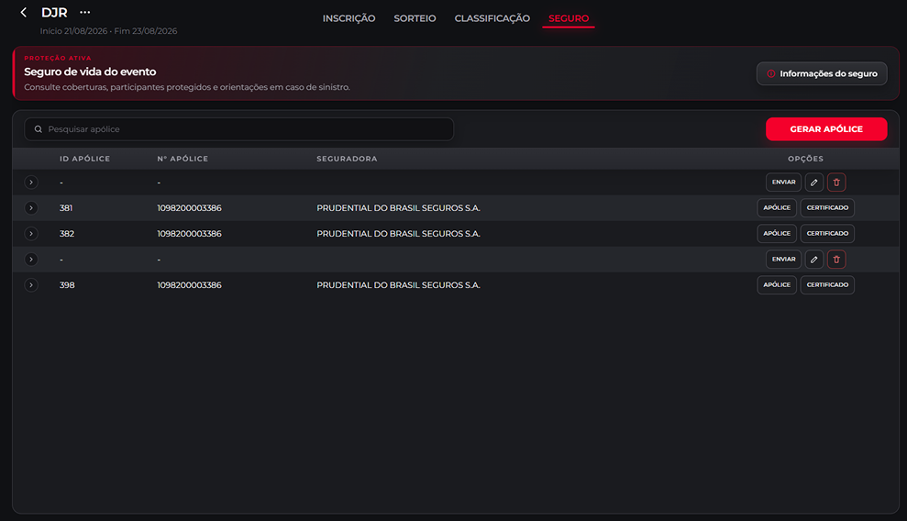Go to the CLASSIFICAÇÃO tab
This screenshot has height=521, width=907.
[492, 18]
